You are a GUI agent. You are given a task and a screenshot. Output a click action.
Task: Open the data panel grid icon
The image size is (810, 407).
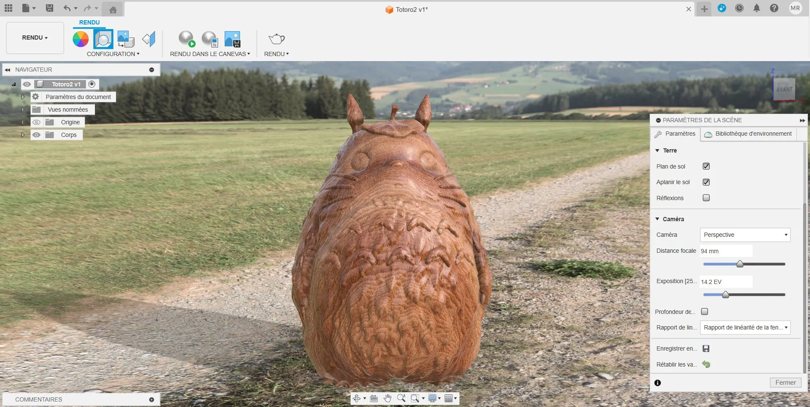(x=8, y=8)
